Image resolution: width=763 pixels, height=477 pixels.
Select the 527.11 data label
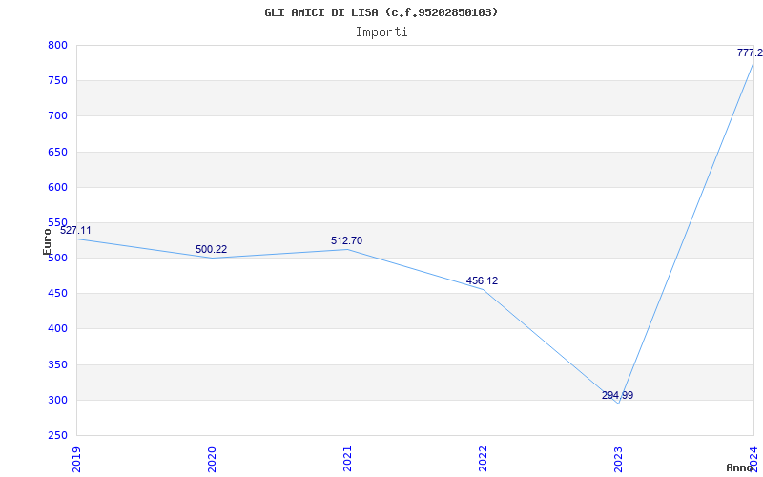coord(76,230)
